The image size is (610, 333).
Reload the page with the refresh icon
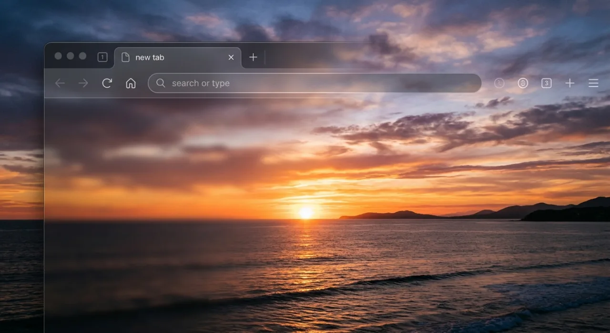[107, 83]
